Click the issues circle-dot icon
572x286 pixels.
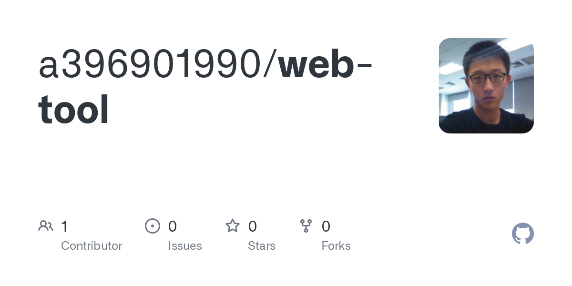coord(152,226)
